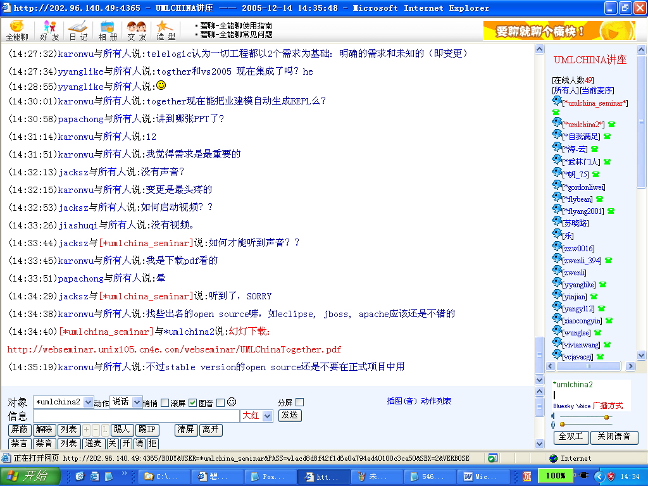Click the microphone icon in the voice panel
Screen dimensions: 648x486
point(553,425)
